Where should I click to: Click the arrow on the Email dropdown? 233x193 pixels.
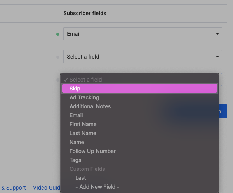217,34
